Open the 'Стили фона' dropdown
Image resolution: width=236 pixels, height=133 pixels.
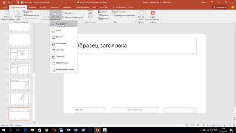coord(118,12)
